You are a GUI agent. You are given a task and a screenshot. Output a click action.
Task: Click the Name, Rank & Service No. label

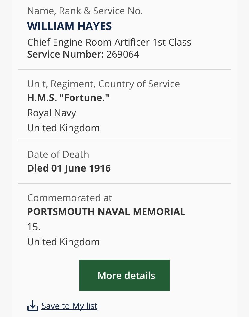(85, 11)
